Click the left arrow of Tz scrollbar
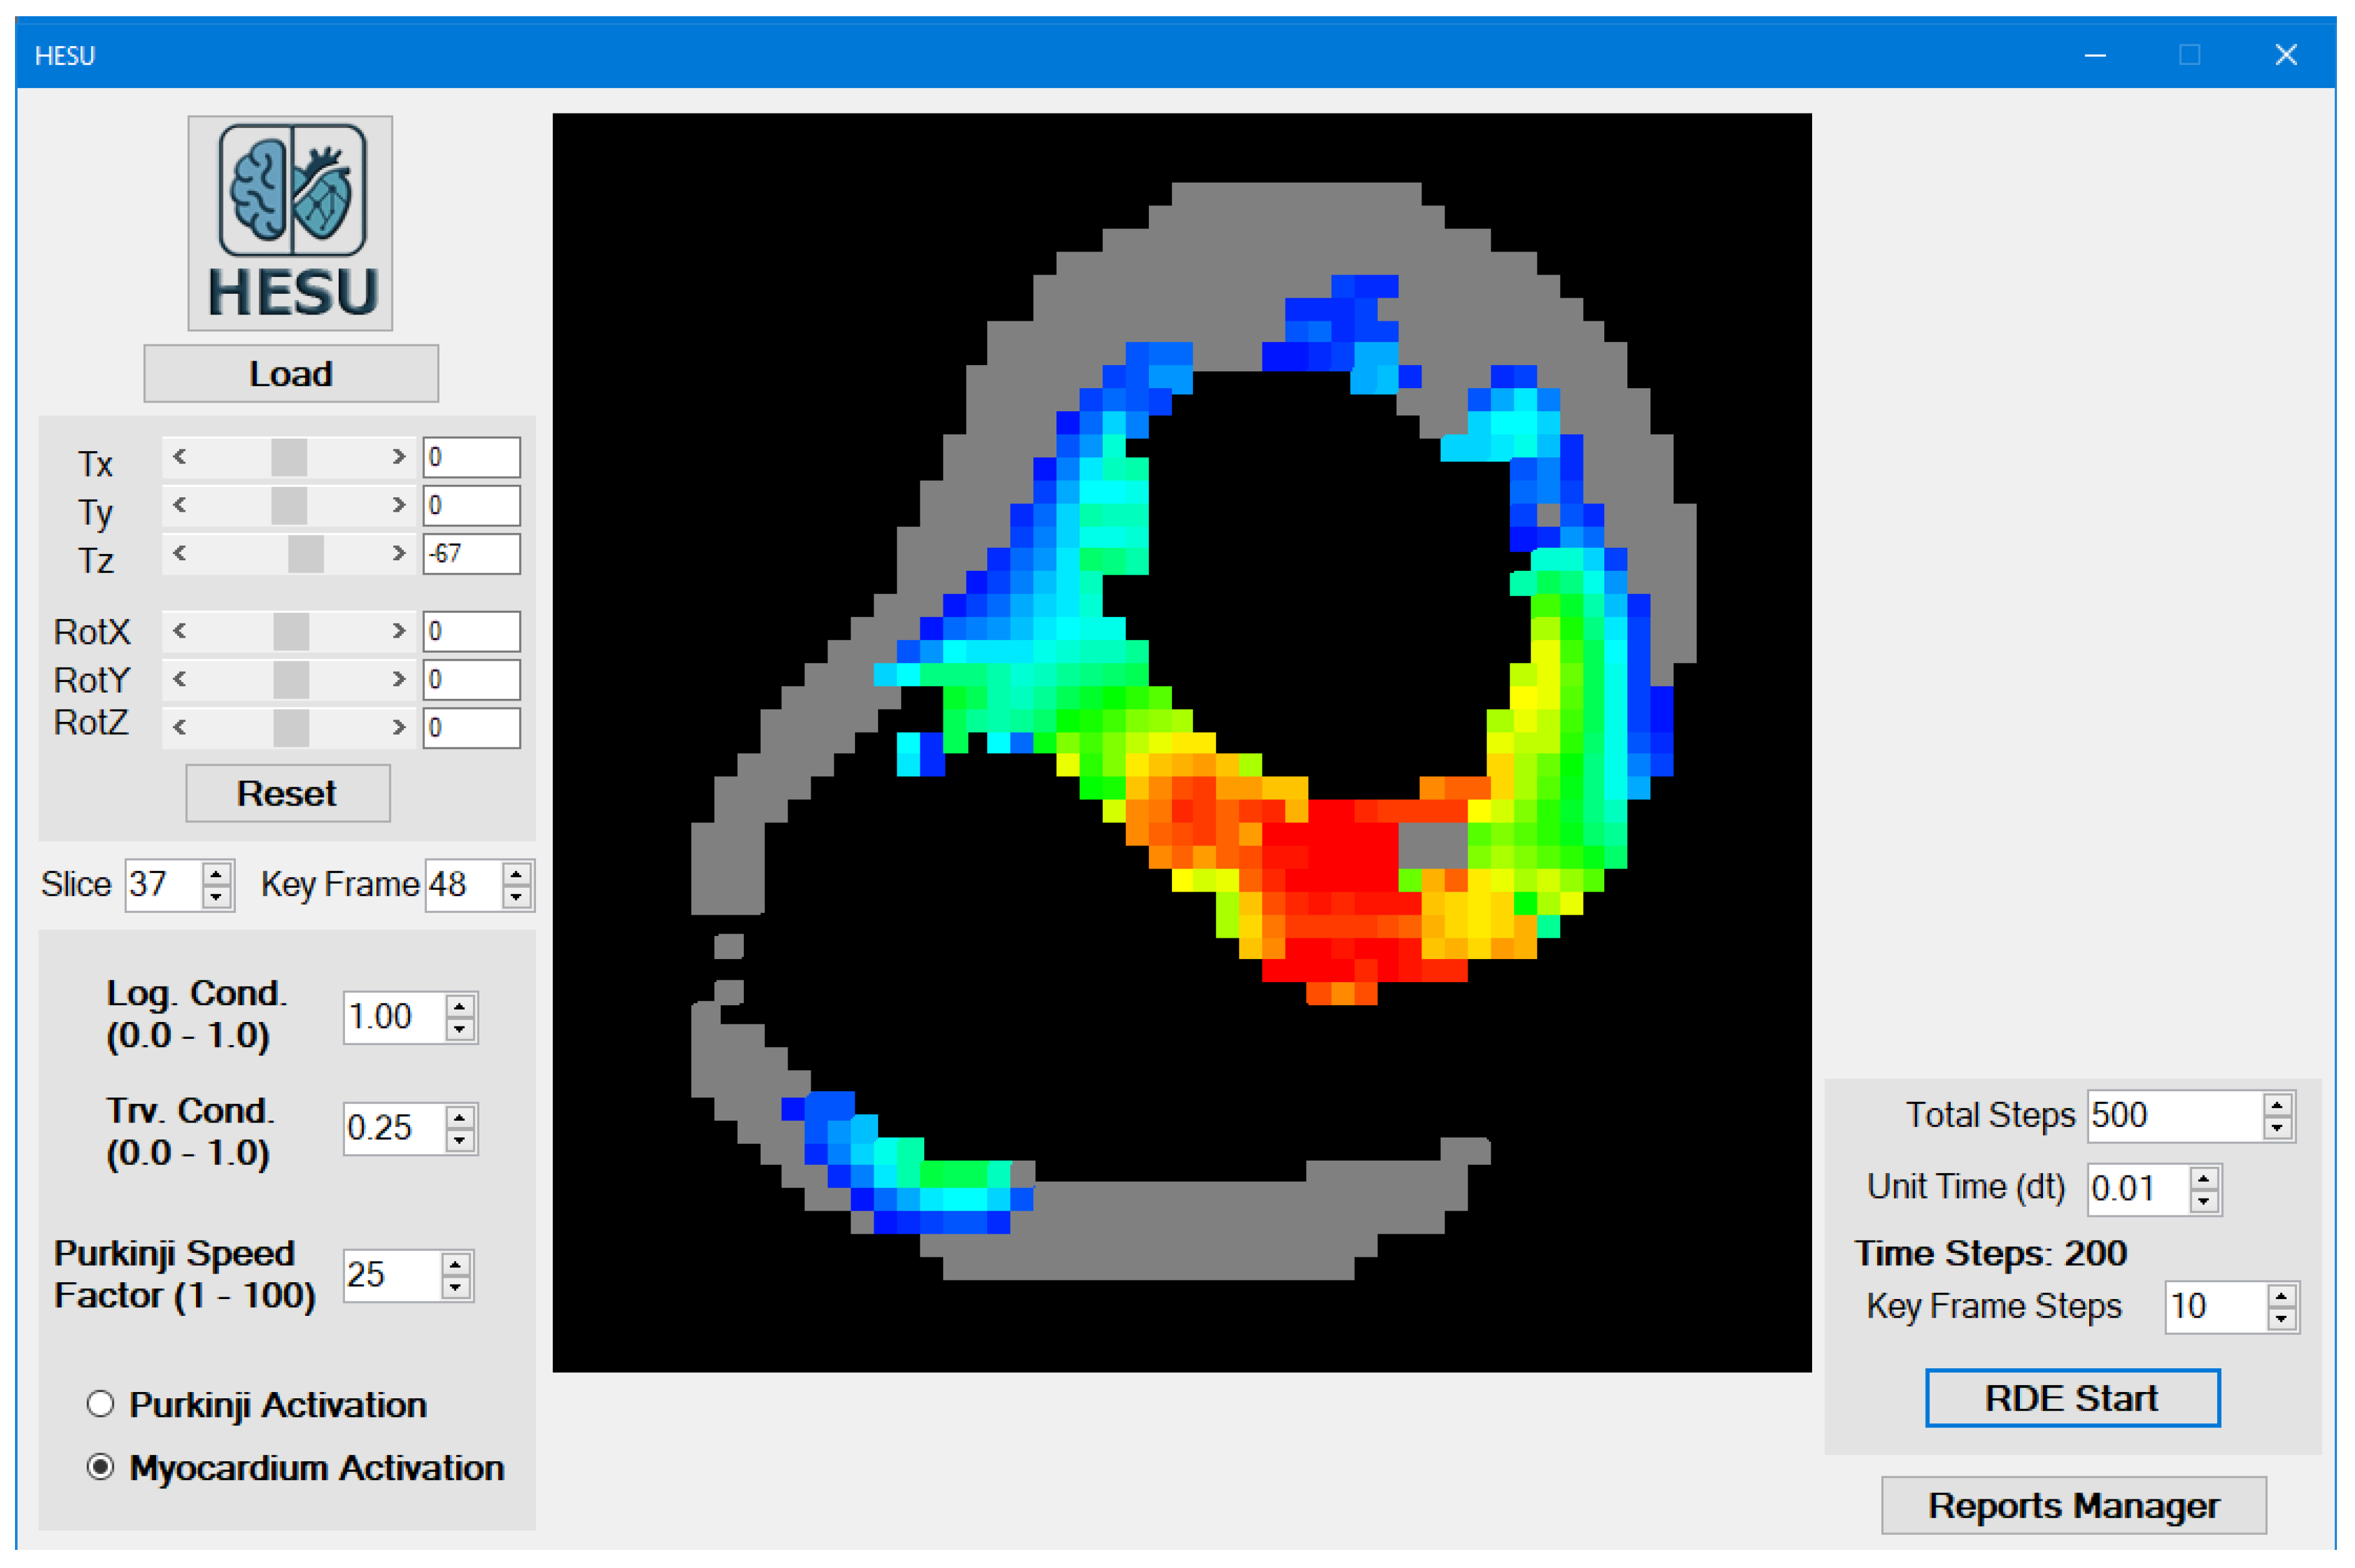Viewport: 2355px width, 1568px height. (180, 553)
